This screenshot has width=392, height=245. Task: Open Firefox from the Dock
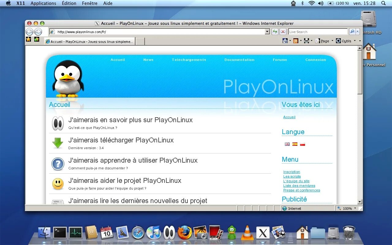(x=185, y=232)
